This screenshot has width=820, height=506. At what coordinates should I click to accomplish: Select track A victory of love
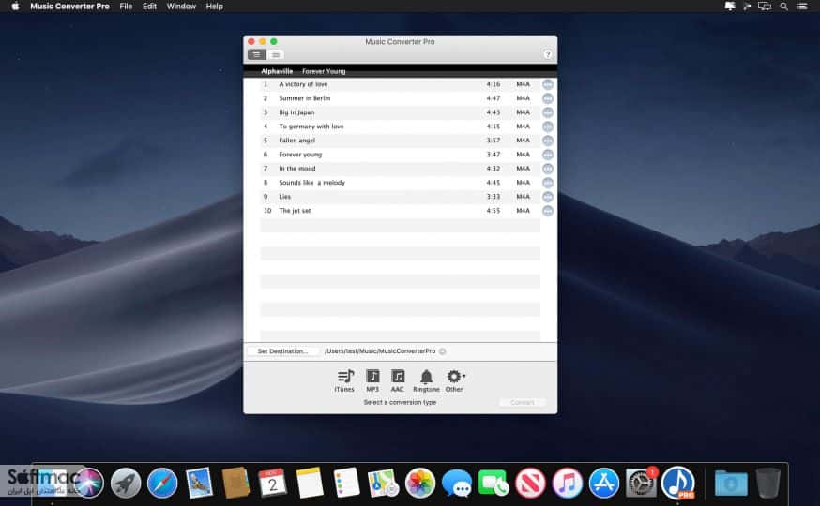coord(400,84)
